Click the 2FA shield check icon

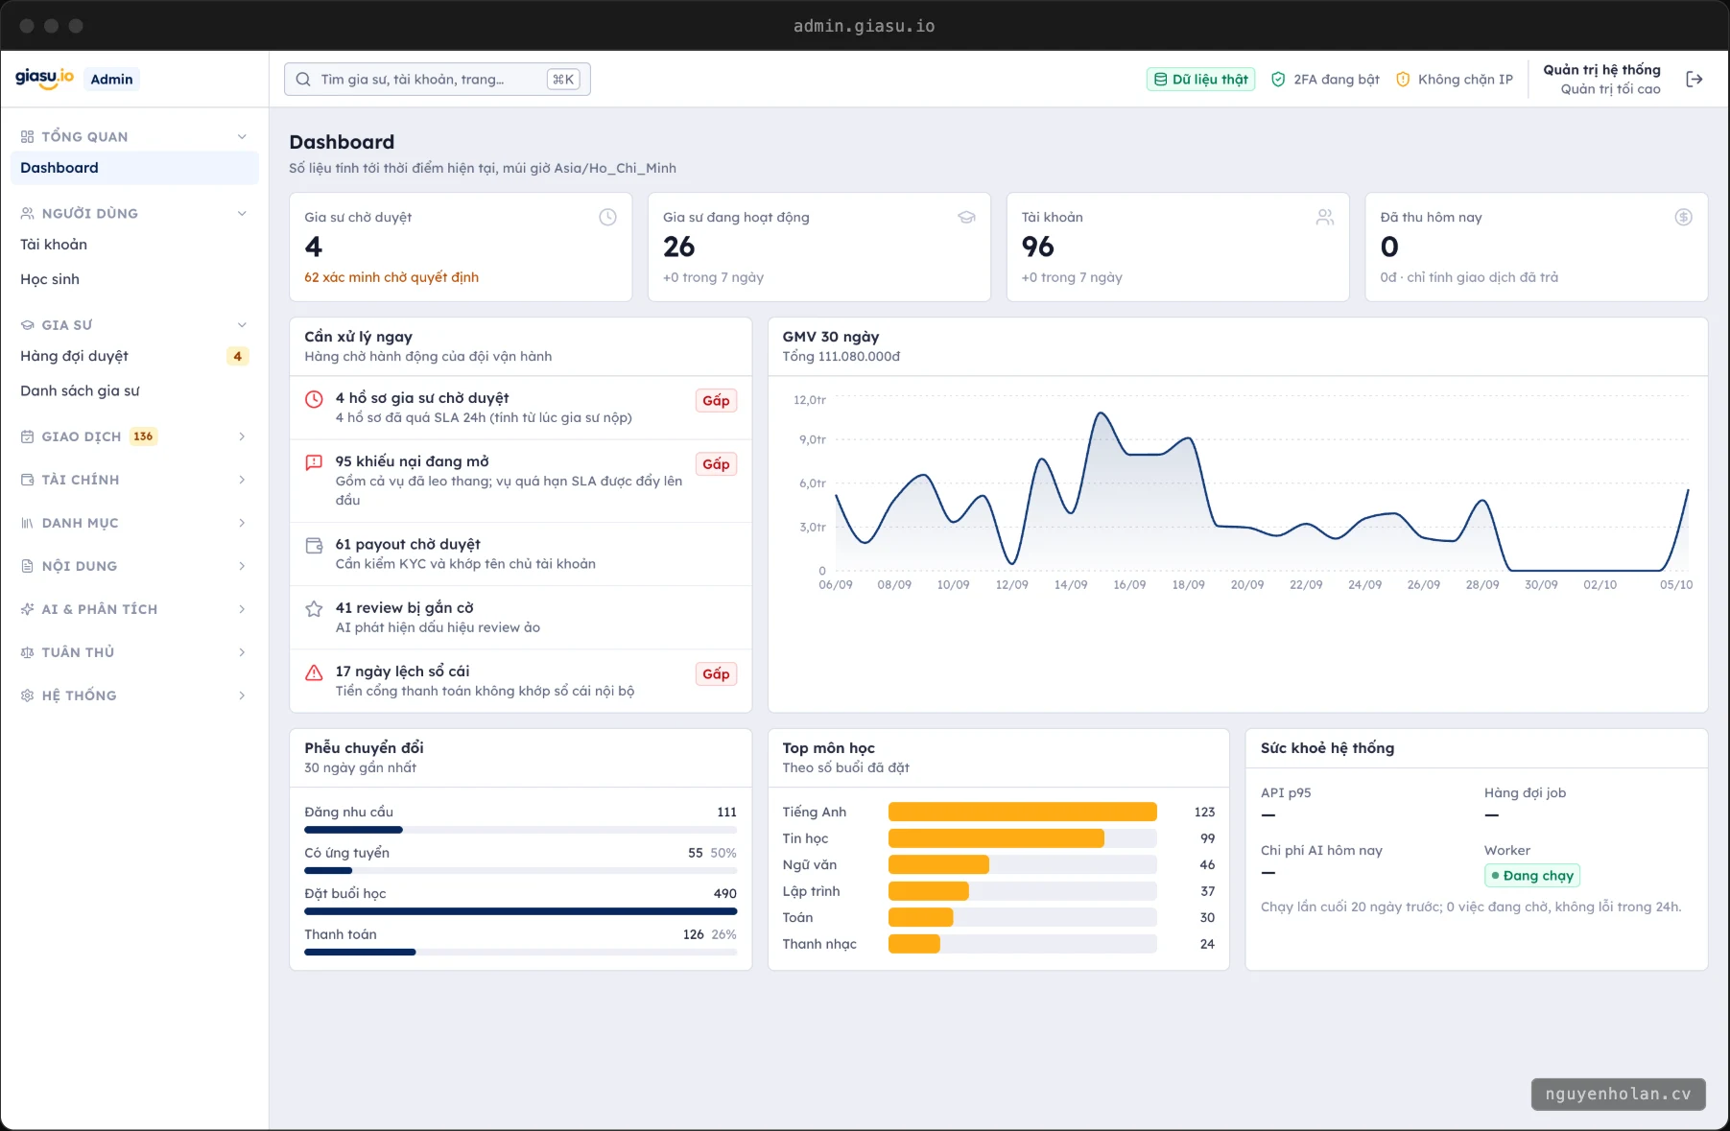[x=1278, y=79]
